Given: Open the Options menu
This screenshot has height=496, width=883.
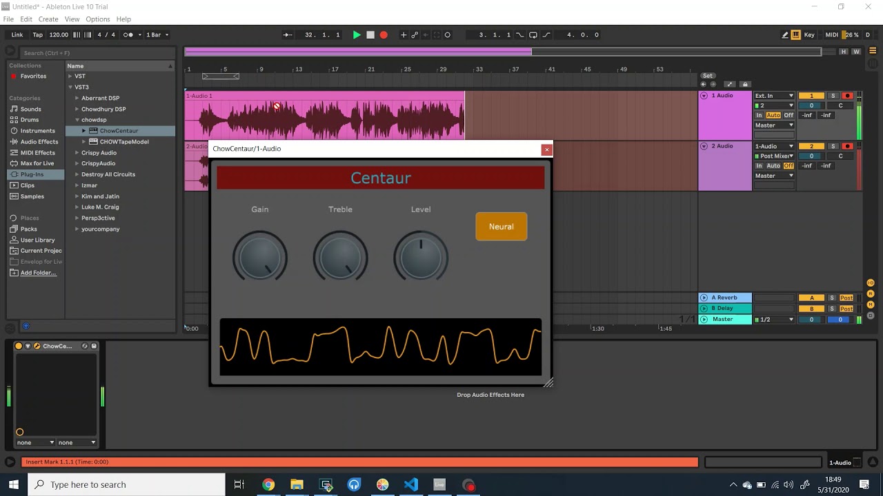Looking at the screenshot, I should click(x=98, y=19).
